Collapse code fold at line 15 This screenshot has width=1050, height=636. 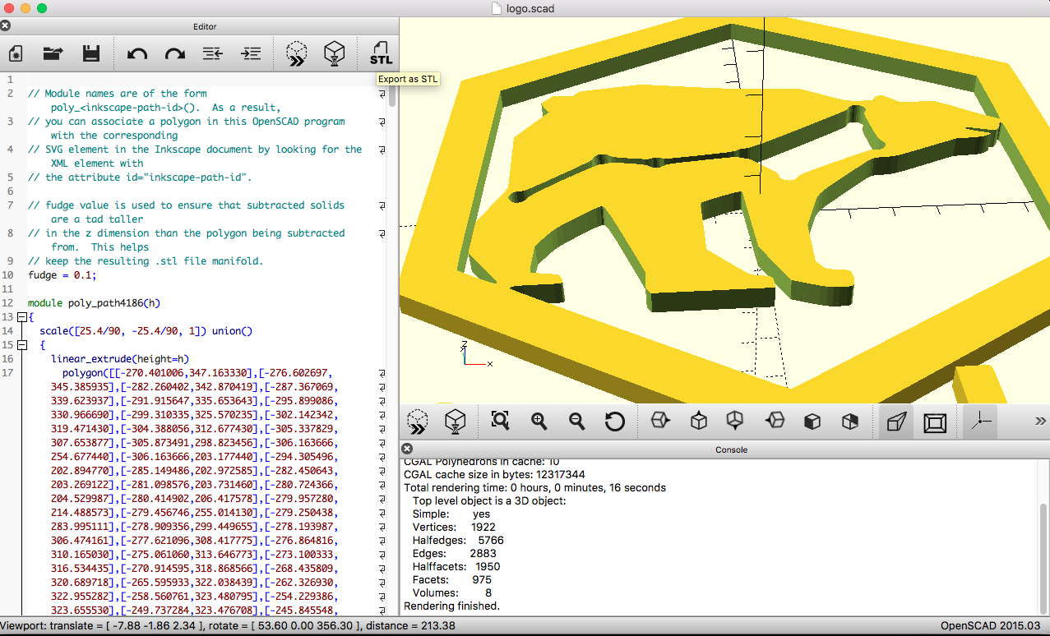(x=21, y=345)
